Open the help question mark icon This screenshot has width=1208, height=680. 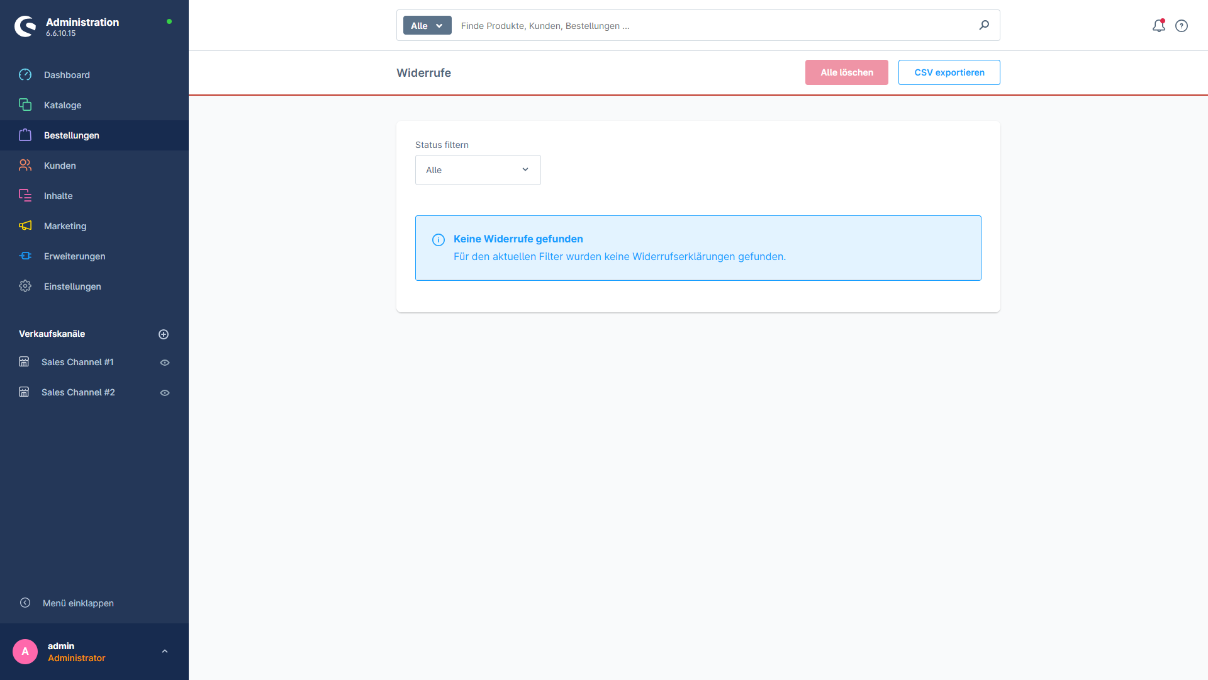coord(1182,26)
